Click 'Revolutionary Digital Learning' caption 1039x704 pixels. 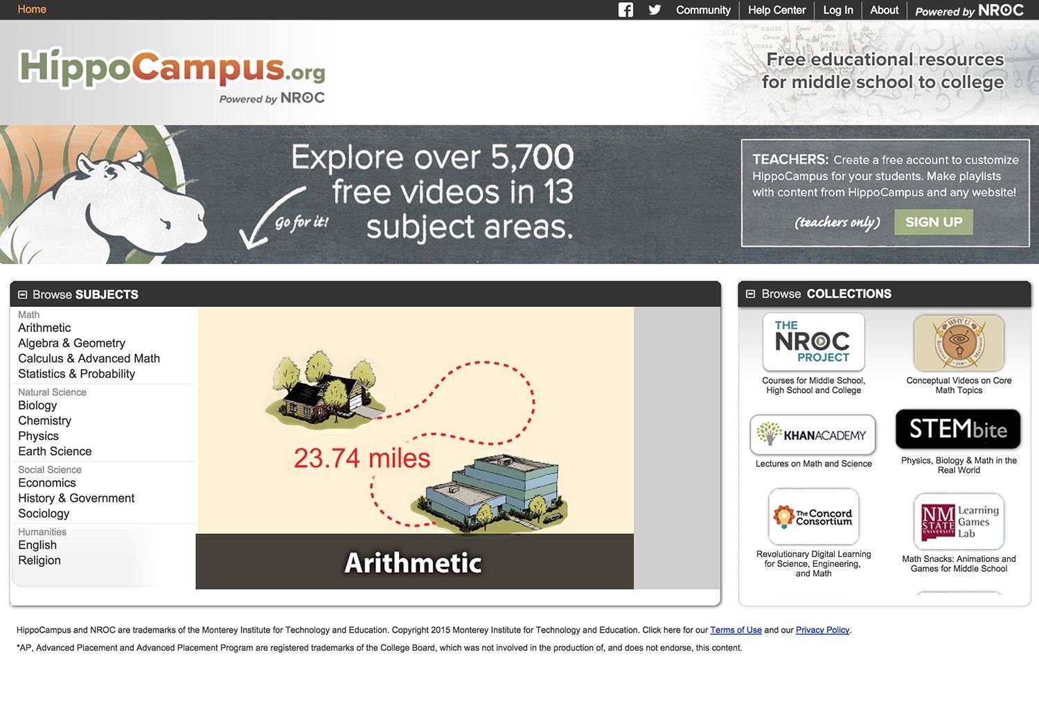[813, 563]
